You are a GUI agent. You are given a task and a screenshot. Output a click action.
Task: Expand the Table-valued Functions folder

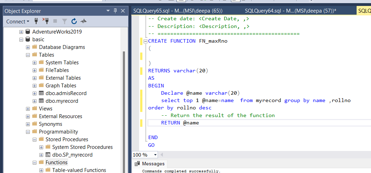[41, 170]
